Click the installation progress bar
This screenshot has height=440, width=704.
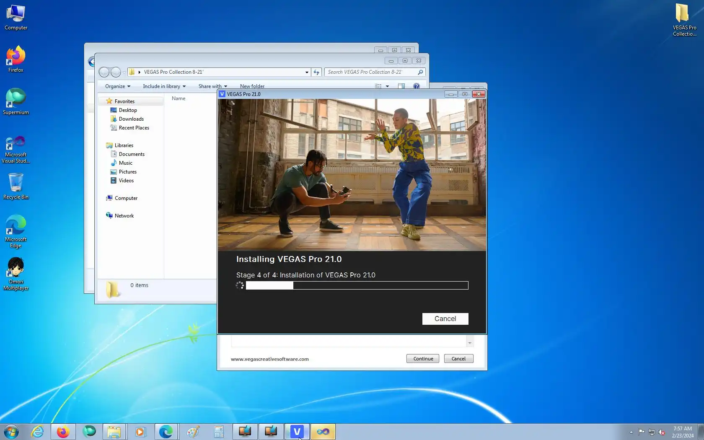tap(357, 285)
